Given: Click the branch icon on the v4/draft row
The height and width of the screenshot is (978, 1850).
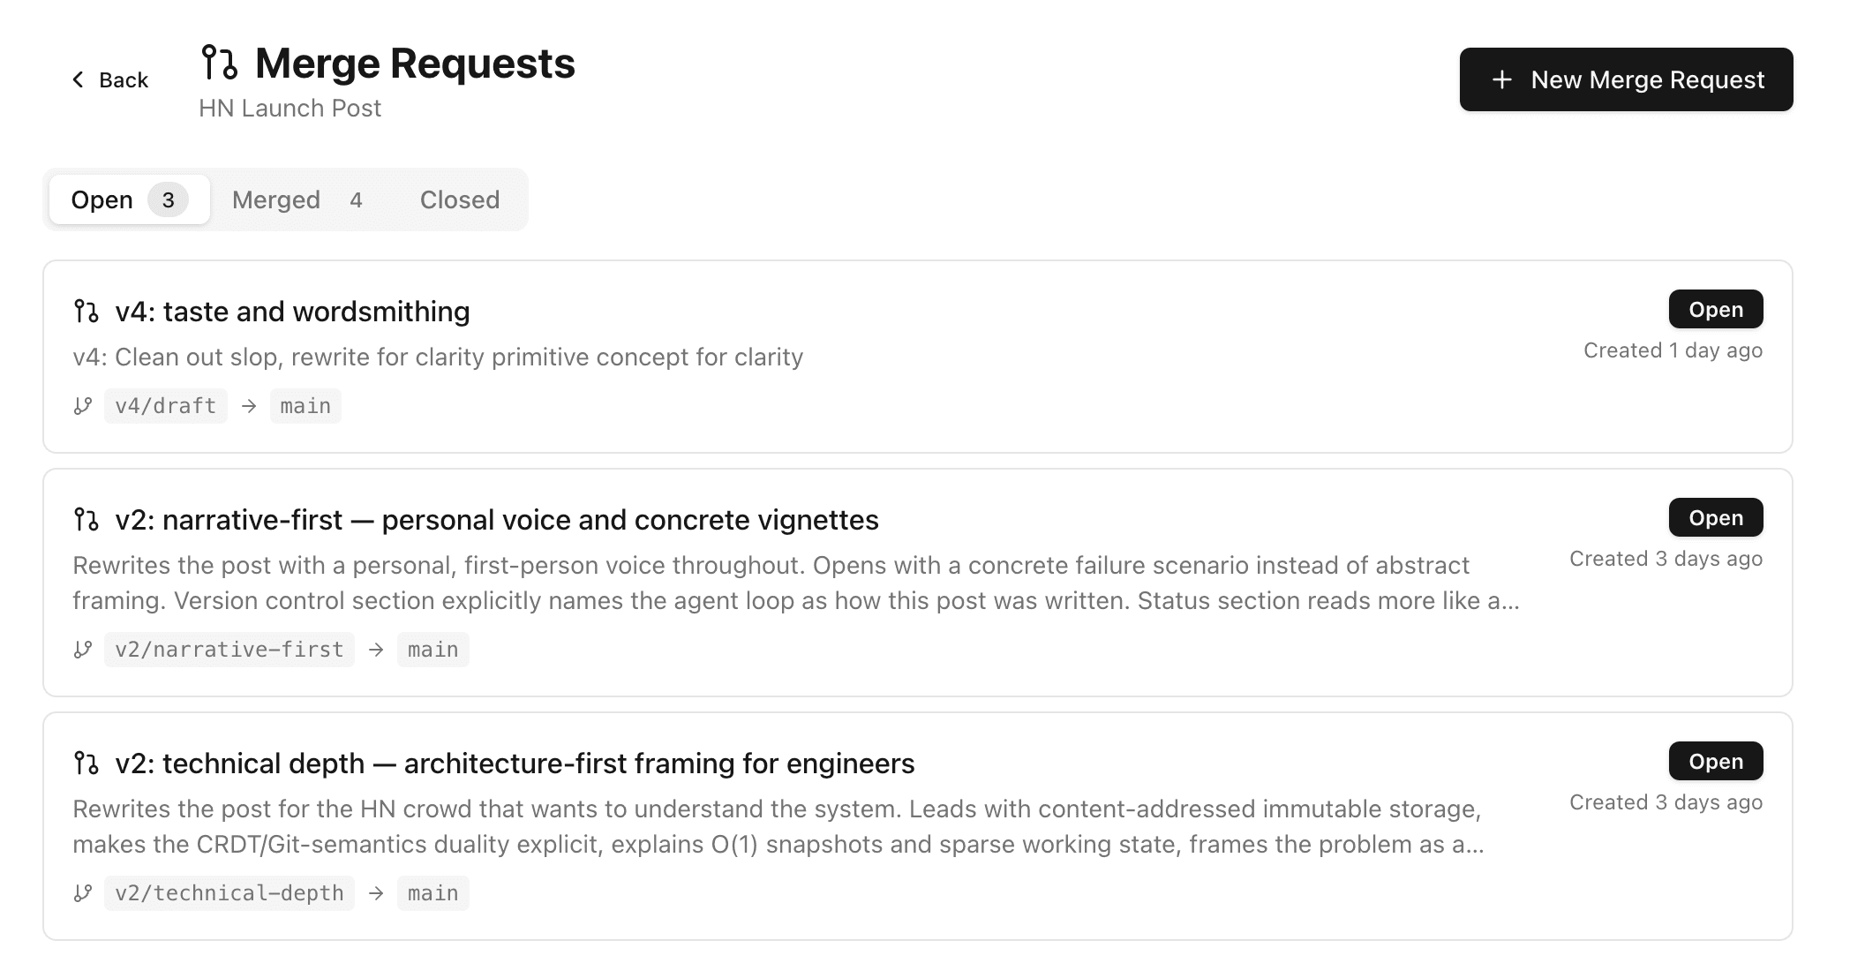Looking at the screenshot, I should tap(82, 406).
